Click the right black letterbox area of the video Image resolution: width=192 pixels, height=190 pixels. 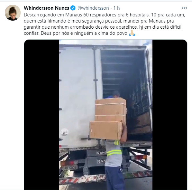170,115
